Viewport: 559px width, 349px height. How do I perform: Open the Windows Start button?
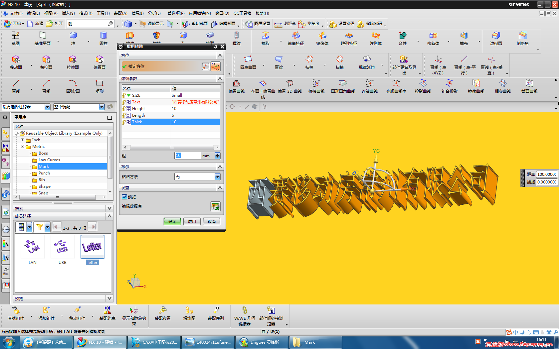pyautogui.click(x=9, y=342)
